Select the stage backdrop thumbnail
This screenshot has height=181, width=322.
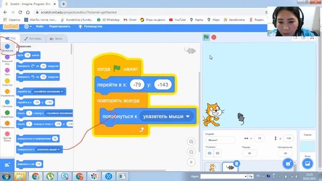click(x=307, y=146)
